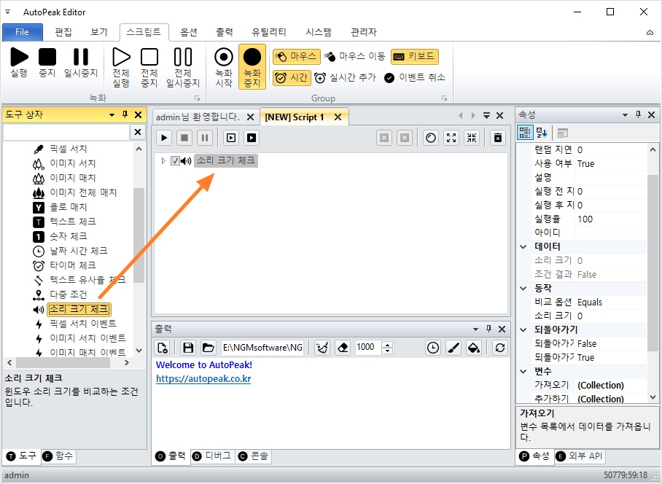The height and width of the screenshot is (484, 662).
Task: Select the admin님 환영합니다 document tab
Action: (198, 117)
